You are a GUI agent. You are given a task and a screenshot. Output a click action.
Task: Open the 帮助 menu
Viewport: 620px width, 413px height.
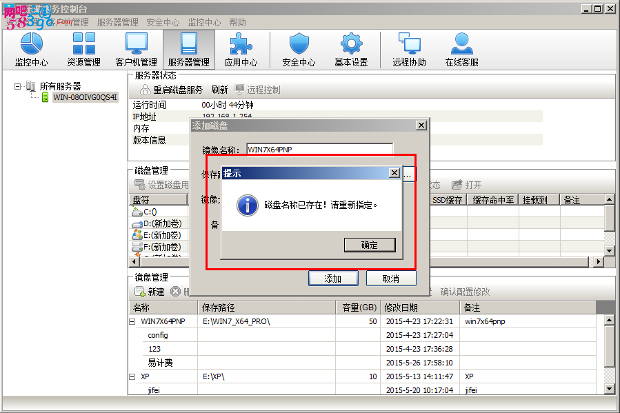[x=237, y=23]
